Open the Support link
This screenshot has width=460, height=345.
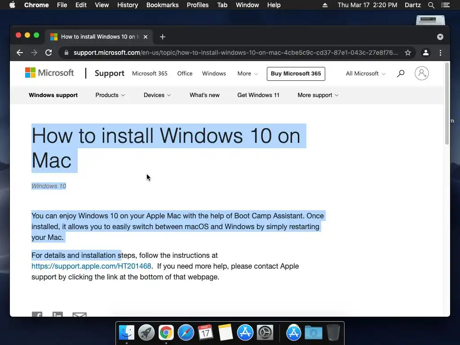coord(110,73)
